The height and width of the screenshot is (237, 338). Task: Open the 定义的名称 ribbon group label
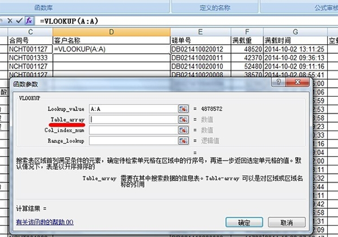(215, 8)
